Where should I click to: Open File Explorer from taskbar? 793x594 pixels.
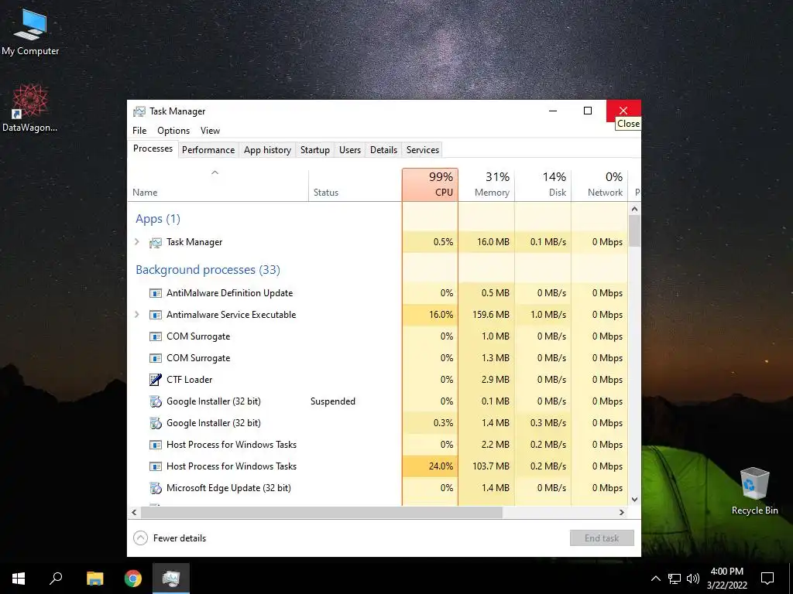tap(94, 579)
